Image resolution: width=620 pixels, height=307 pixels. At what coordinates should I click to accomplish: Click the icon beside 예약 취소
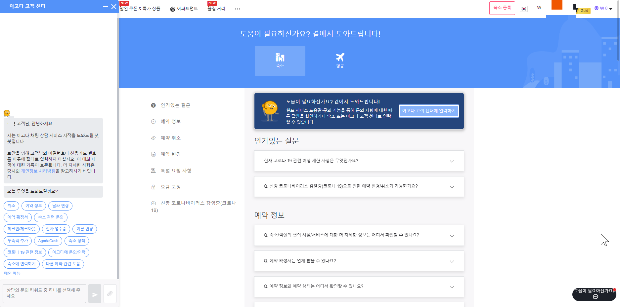point(153,138)
